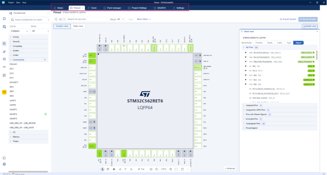Click Reset all pins button
This screenshot has height=175, width=327.
click(308, 19)
